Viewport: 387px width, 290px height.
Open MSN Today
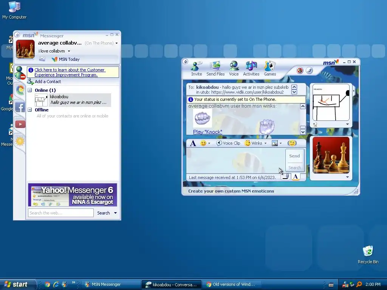point(65,59)
